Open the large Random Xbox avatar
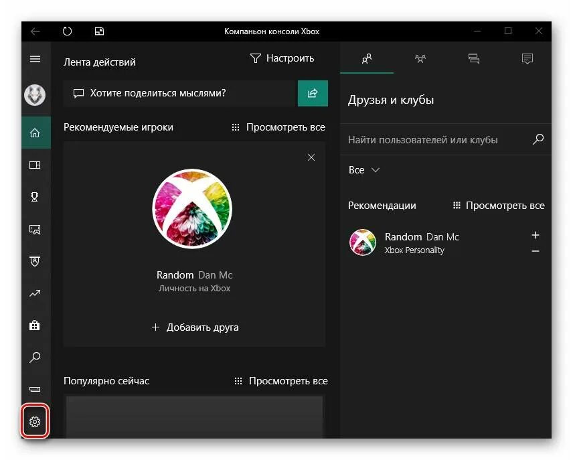 click(192, 209)
